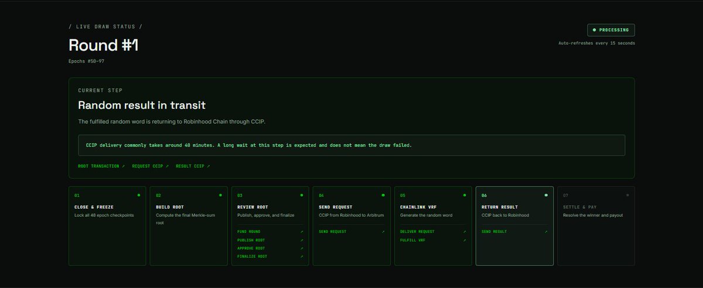Click the grey dot on Settle & Pay card
This screenshot has width=703, height=288.
point(627,195)
